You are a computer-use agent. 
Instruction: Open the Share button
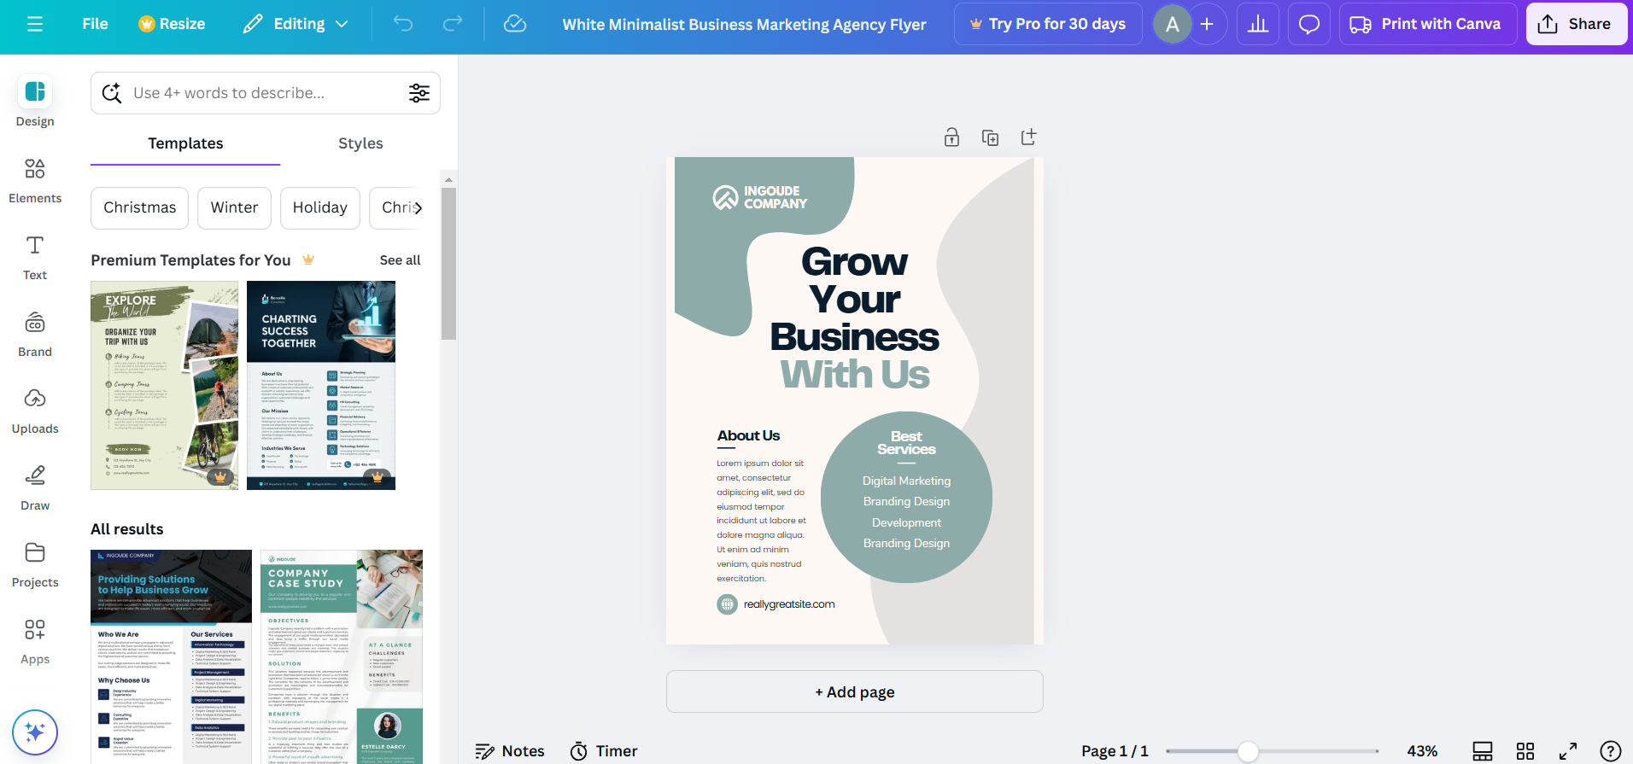click(1576, 24)
